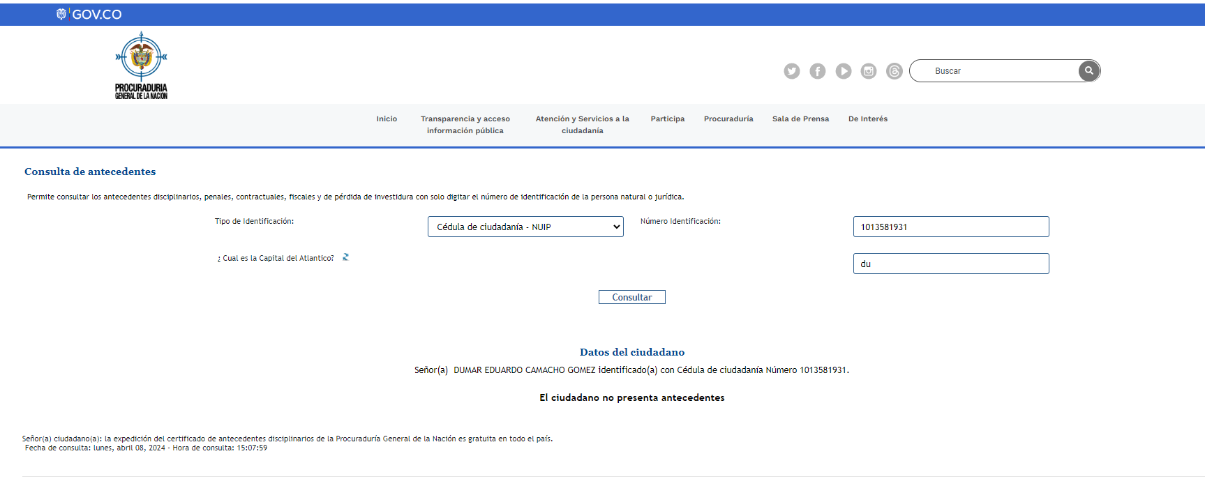Expand the Tipo de Identificación dropdown
1205x479 pixels.
point(525,227)
